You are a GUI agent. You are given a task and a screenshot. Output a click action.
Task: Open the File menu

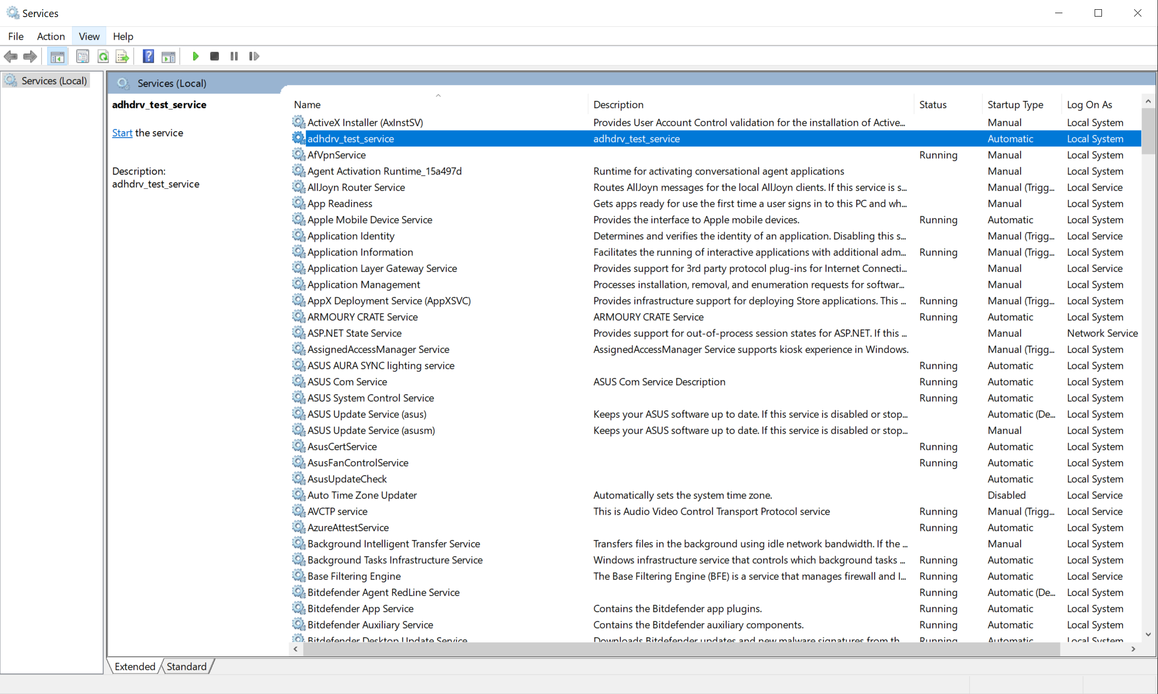point(16,36)
